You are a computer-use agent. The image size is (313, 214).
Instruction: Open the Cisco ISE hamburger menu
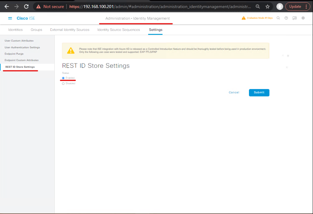[x=10, y=18]
